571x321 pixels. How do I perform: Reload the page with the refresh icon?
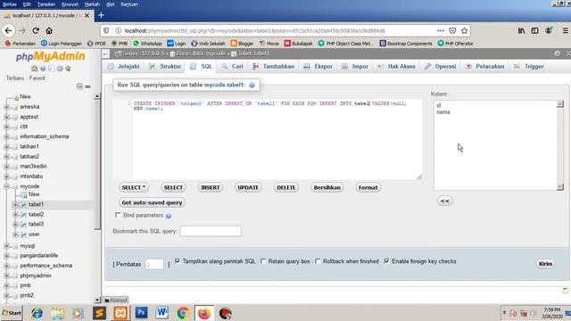(36, 30)
